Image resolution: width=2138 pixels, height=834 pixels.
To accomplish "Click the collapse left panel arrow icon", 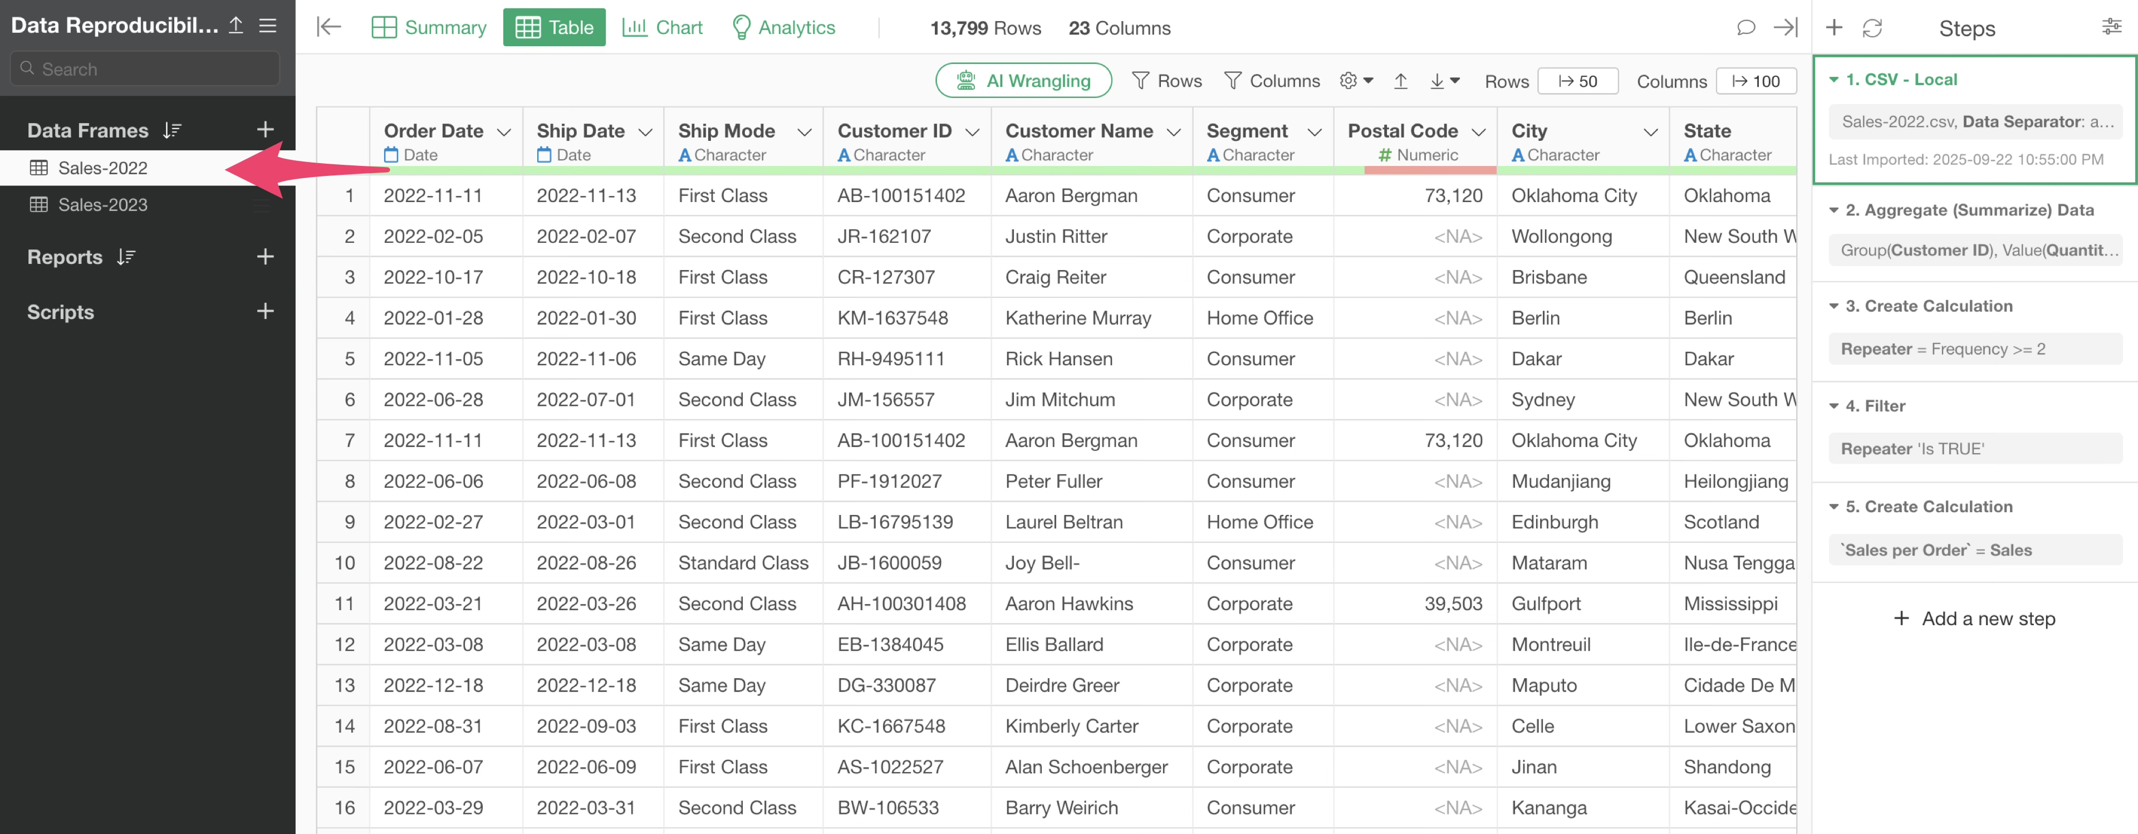I will tap(328, 27).
